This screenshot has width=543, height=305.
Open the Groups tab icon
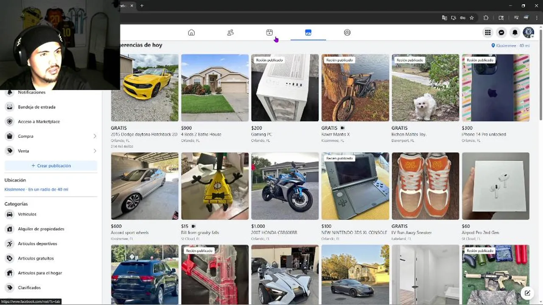point(347,33)
